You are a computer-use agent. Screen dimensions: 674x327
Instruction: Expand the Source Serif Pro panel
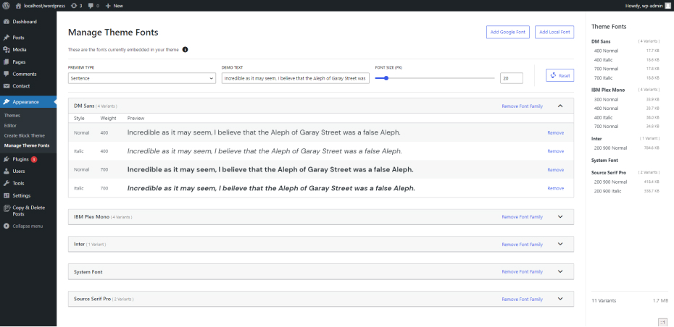pos(560,299)
